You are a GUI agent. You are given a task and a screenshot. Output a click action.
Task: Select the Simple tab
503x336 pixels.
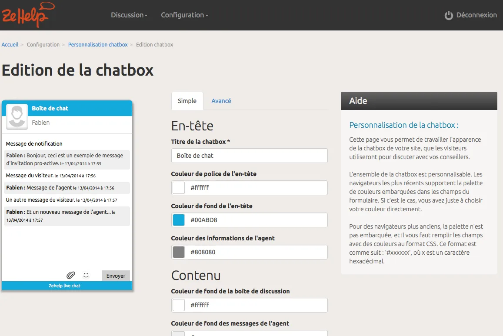[187, 101]
